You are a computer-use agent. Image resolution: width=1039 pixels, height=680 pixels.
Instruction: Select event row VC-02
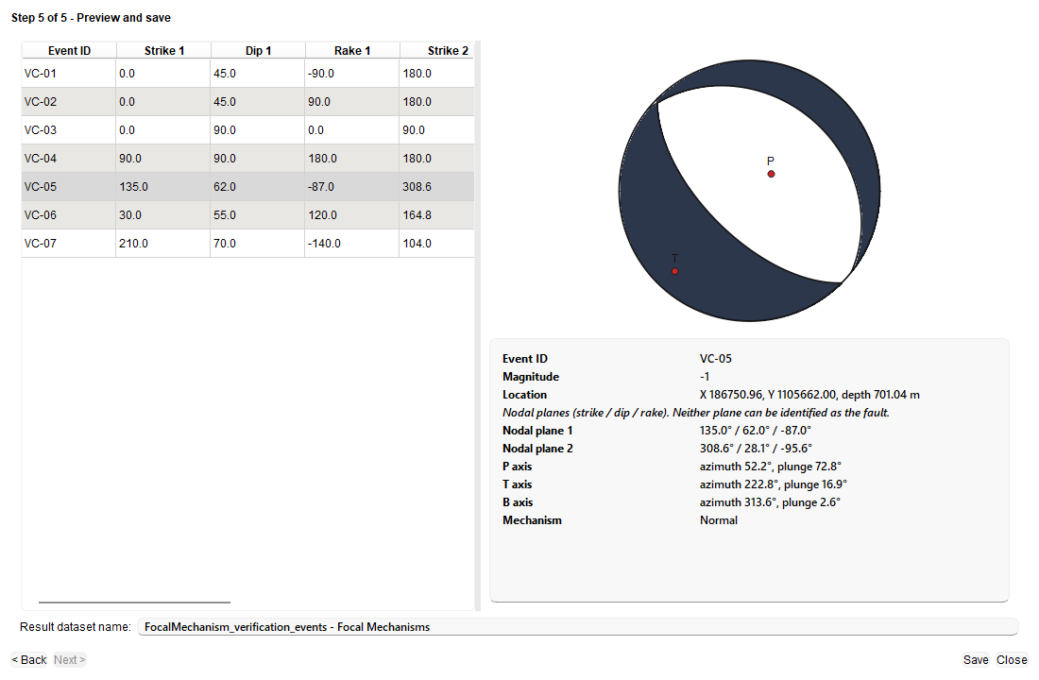tap(247, 102)
